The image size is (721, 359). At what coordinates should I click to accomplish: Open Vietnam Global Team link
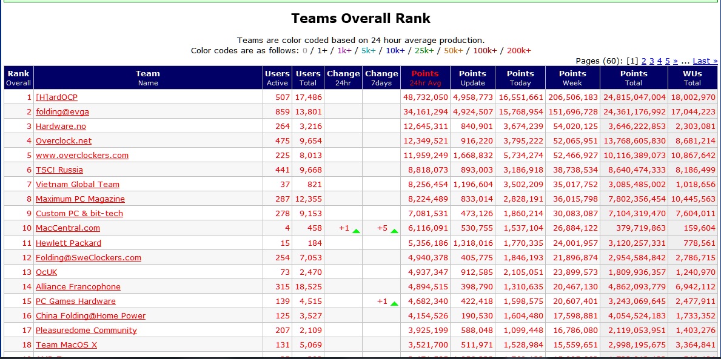click(x=77, y=185)
